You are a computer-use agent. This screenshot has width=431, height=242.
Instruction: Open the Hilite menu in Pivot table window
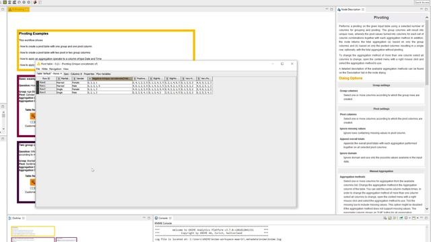tap(44, 69)
